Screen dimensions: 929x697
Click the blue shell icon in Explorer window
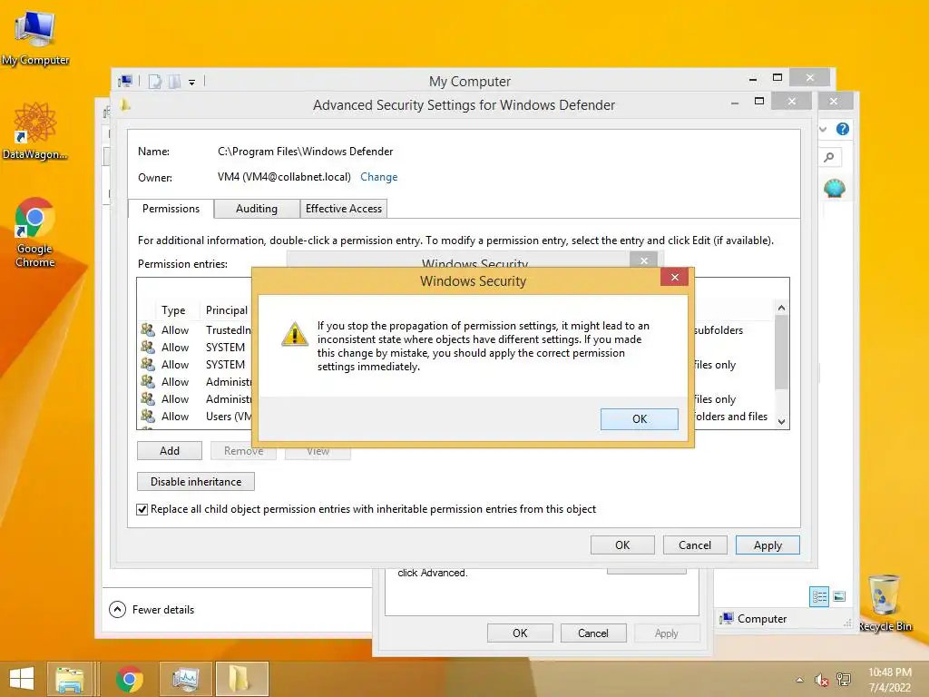[x=835, y=189]
